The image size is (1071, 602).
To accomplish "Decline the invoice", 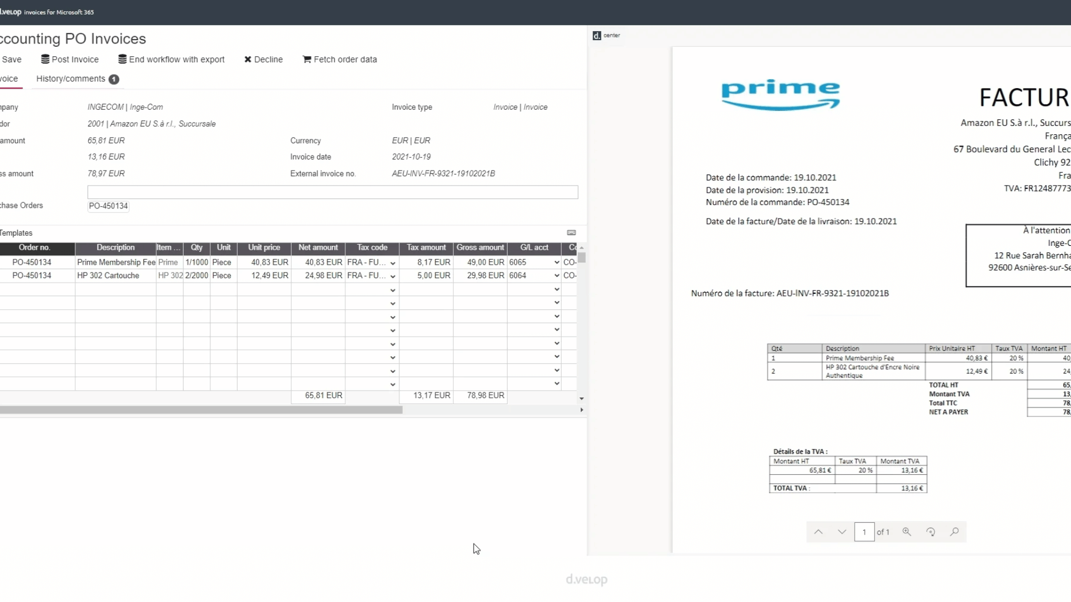I will coord(263,59).
